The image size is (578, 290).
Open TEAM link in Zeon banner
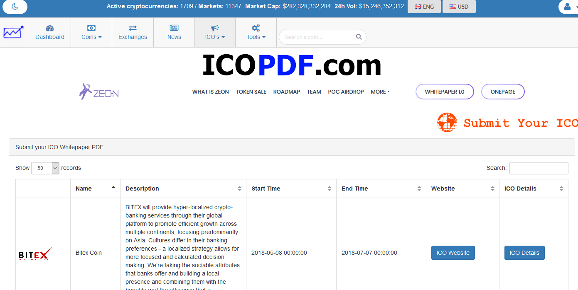point(314,92)
